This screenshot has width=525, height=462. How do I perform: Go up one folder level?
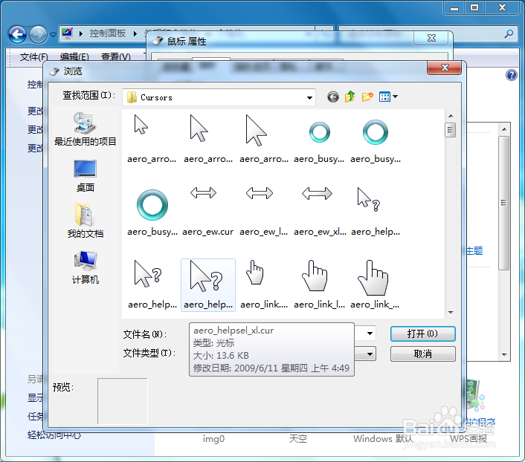[x=350, y=97]
